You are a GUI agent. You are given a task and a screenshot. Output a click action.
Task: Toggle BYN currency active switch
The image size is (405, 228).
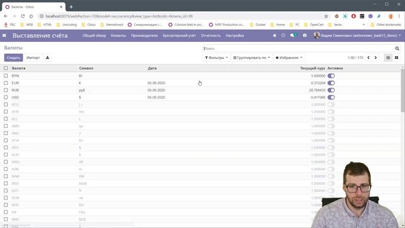pyautogui.click(x=331, y=76)
